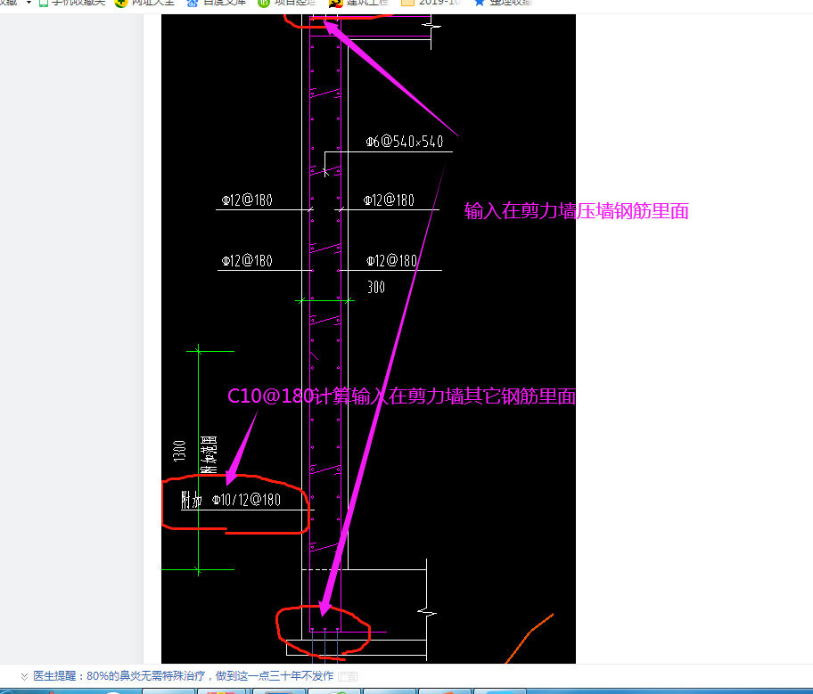Click the Φ6@540×540 label in drawing

pos(405,141)
